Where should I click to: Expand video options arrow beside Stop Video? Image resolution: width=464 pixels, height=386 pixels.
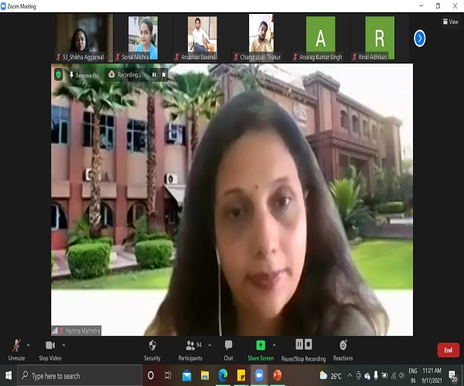point(63,345)
